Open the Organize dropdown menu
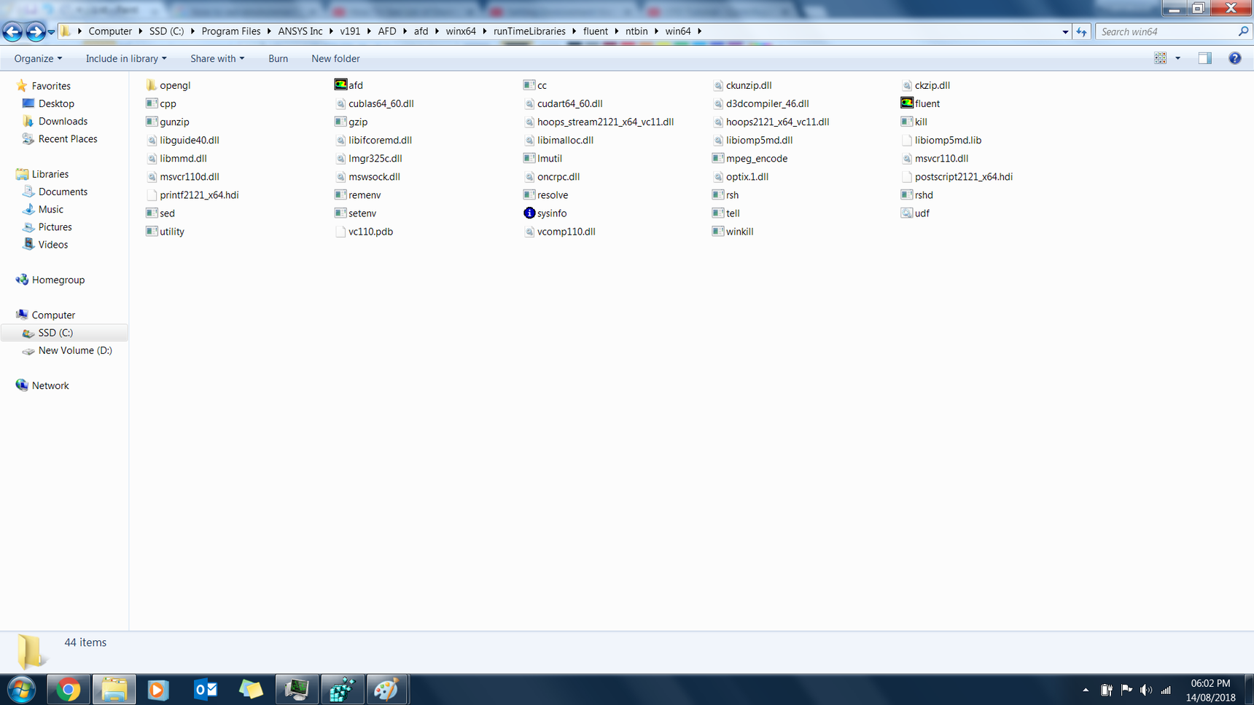The width and height of the screenshot is (1254, 705). [38, 58]
